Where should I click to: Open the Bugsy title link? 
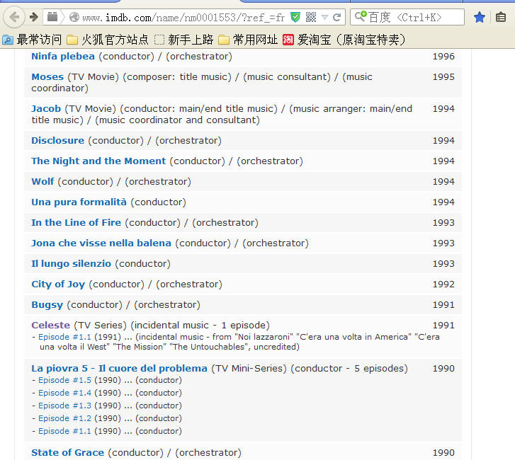(x=47, y=305)
